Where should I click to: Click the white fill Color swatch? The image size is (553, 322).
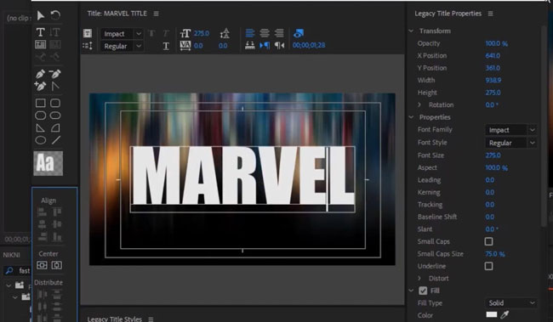pos(492,314)
